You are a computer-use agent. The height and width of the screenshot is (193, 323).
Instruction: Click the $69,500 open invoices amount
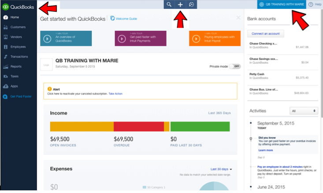[x=60, y=139]
